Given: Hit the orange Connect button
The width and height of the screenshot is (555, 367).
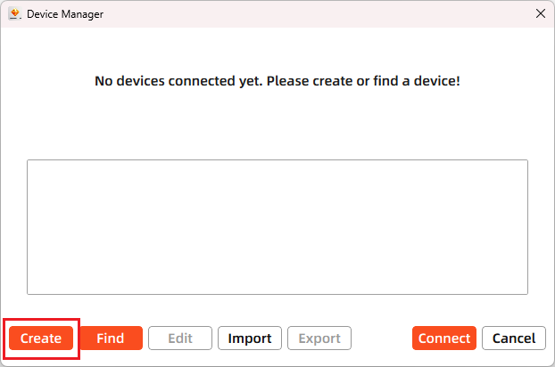Looking at the screenshot, I should tap(444, 338).
